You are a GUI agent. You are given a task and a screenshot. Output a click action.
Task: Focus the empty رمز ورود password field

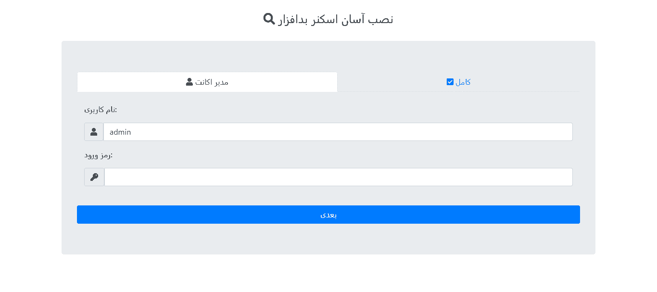tap(339, 177)
